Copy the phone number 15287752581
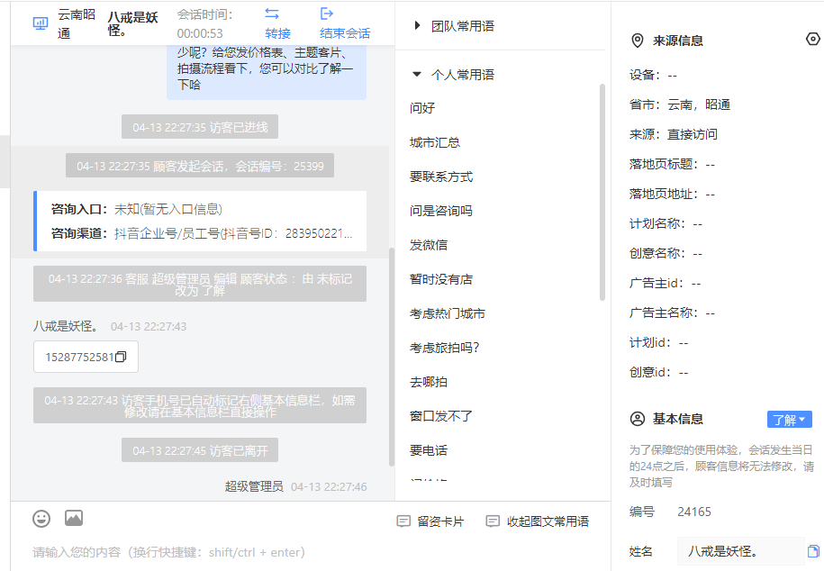824x571 pixels. (x=121, y=357)
